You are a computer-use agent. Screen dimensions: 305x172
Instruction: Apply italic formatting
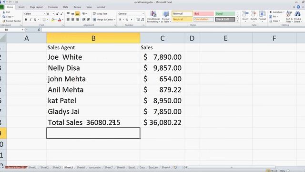[30, 20]
